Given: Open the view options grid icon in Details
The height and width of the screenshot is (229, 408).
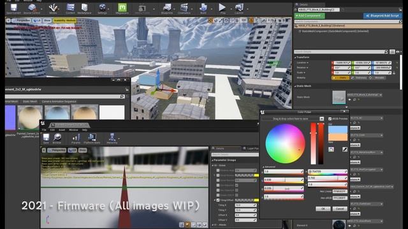Looking at the screenshot, I should pyautogui.click(x=392, y=52).
